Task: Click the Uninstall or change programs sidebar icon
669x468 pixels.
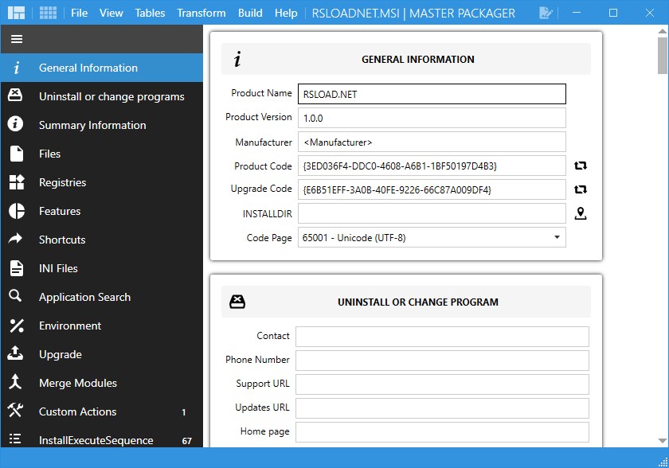Action: click(15, 96)
